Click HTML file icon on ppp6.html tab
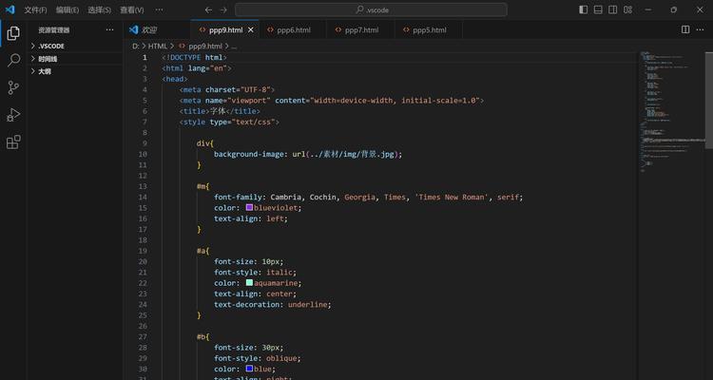713x380 pixels. (x=271, y=30)
